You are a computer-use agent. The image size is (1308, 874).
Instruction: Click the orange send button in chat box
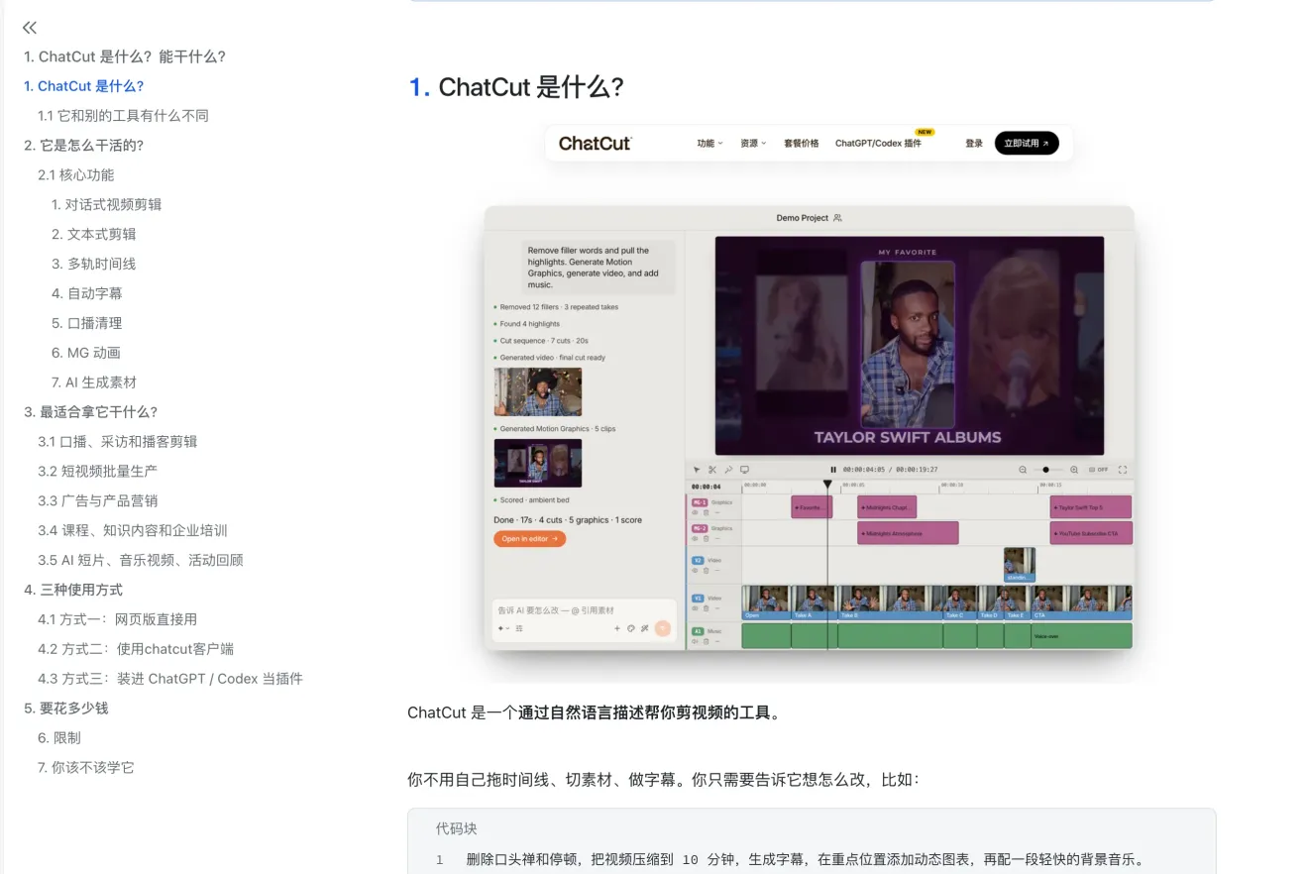tap(662, 628)
